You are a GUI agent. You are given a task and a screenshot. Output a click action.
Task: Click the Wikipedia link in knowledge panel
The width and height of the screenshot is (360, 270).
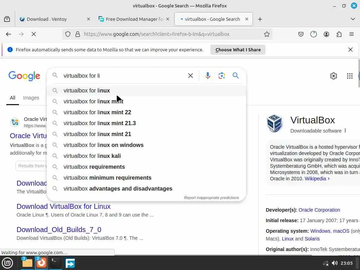click(317, 179)
